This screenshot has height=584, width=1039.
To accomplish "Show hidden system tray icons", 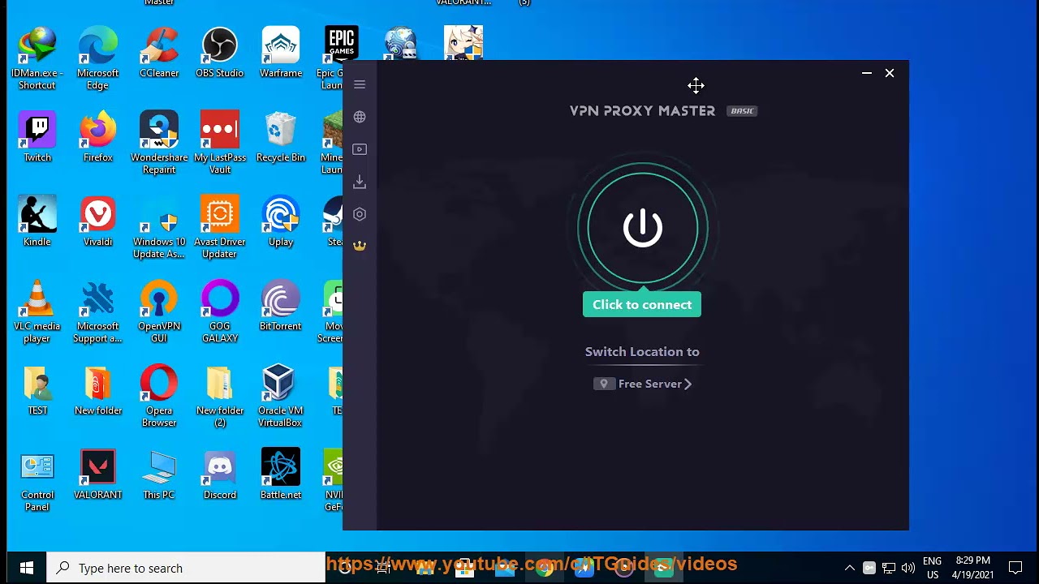I will click(850, 568).
